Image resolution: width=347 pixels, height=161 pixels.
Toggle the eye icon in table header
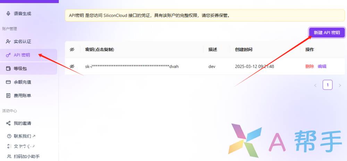coord(72,50)
